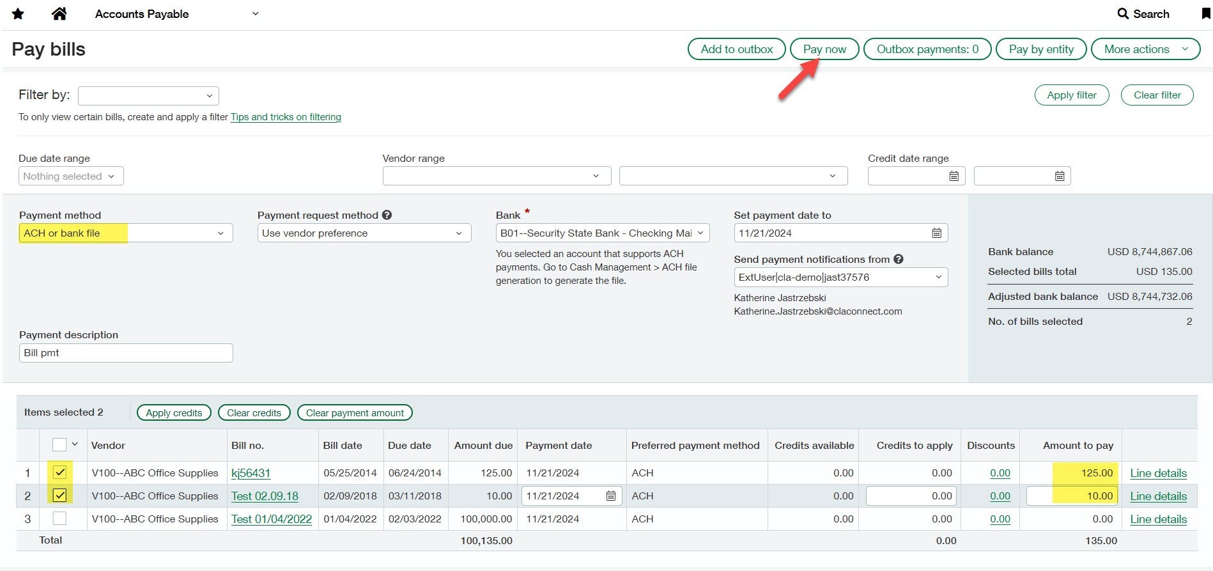
Task: Open calendar for Set payment date
Action: tap(936, 233)
